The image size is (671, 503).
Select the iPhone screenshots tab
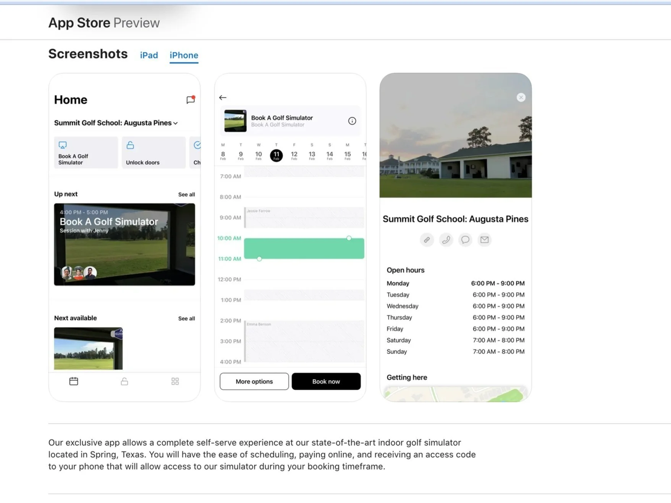pos(184,55)
